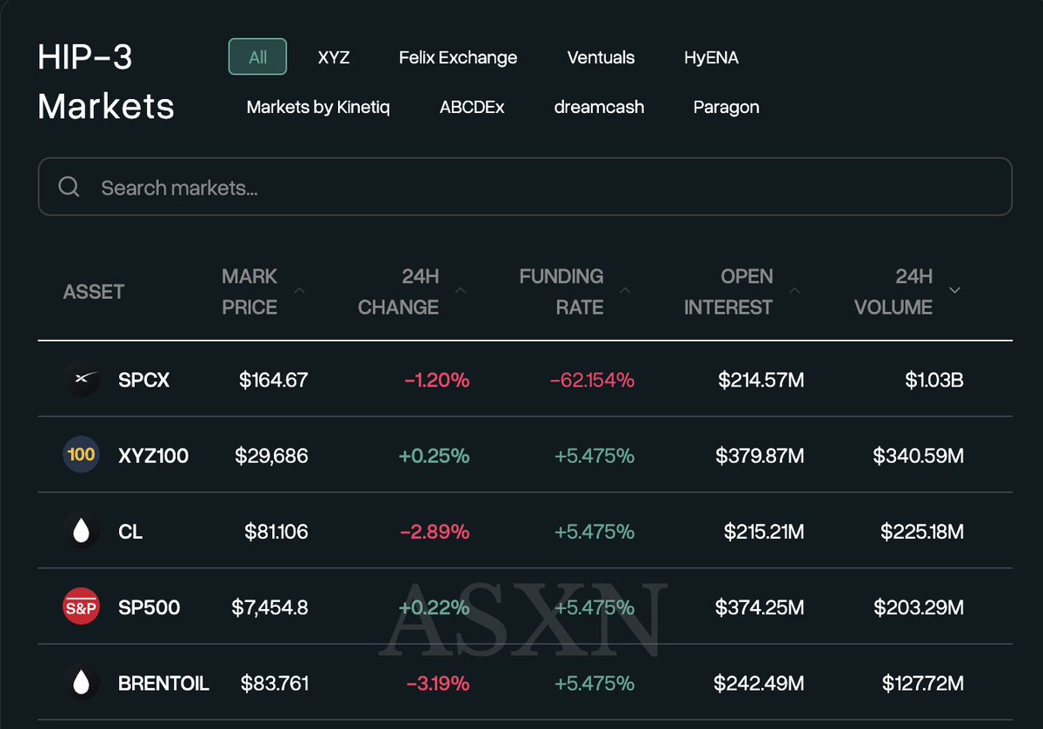1043x729 pixels.
Task: Click the BRENTOIL oil drop icon
Action: click(82, 683)
